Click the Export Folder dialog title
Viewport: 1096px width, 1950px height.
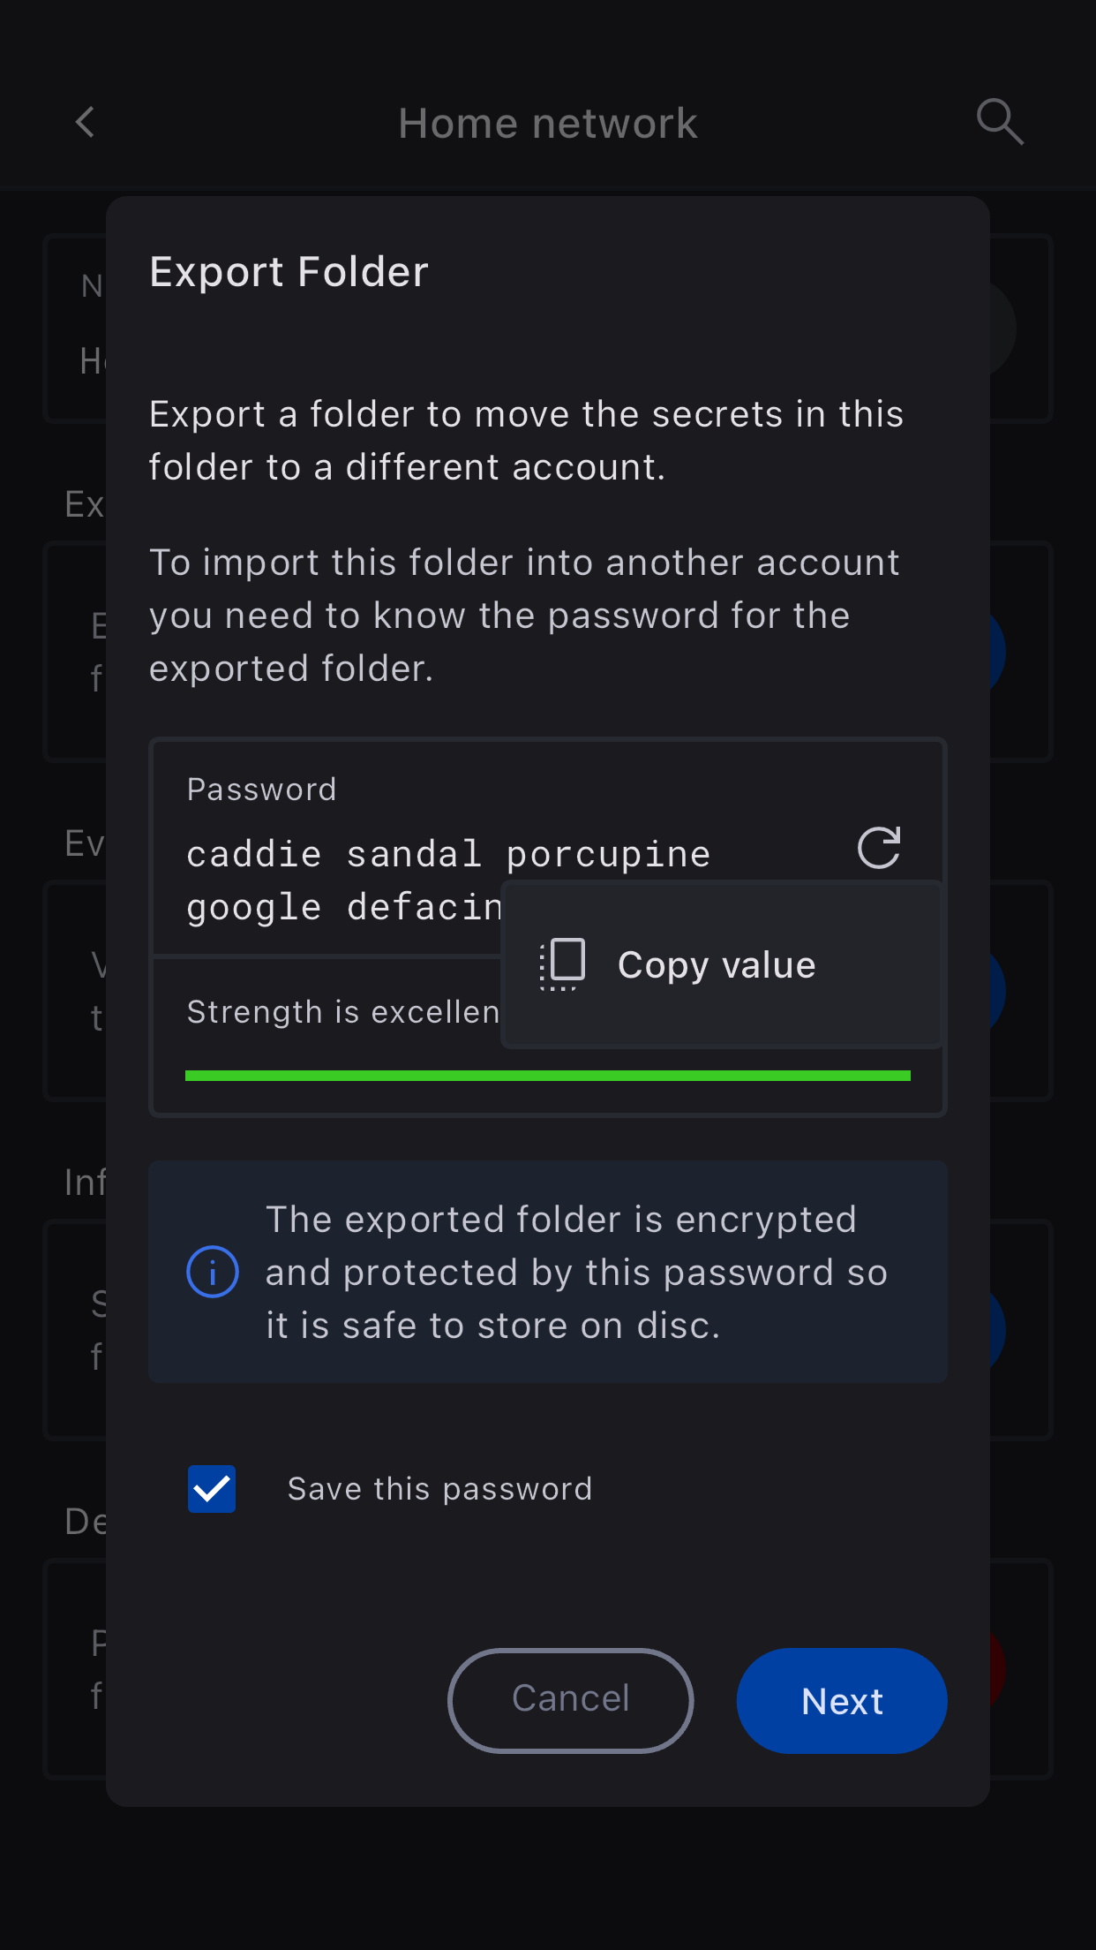tap(289, 272)
